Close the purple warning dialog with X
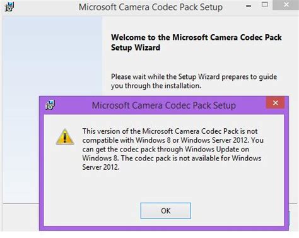This screenshot has width=299, height=238. click(276, 103)
